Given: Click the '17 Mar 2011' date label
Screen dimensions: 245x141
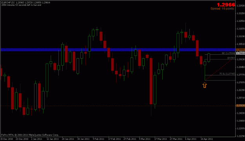Looking at the screenshot, I should 161,139.
